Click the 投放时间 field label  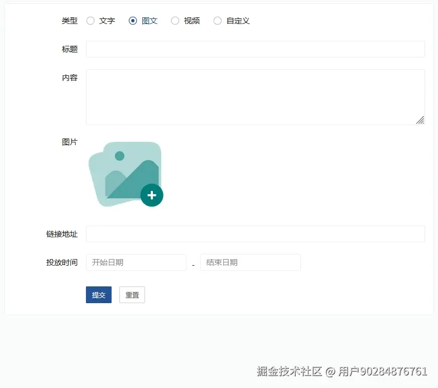[x=62, y=262]
